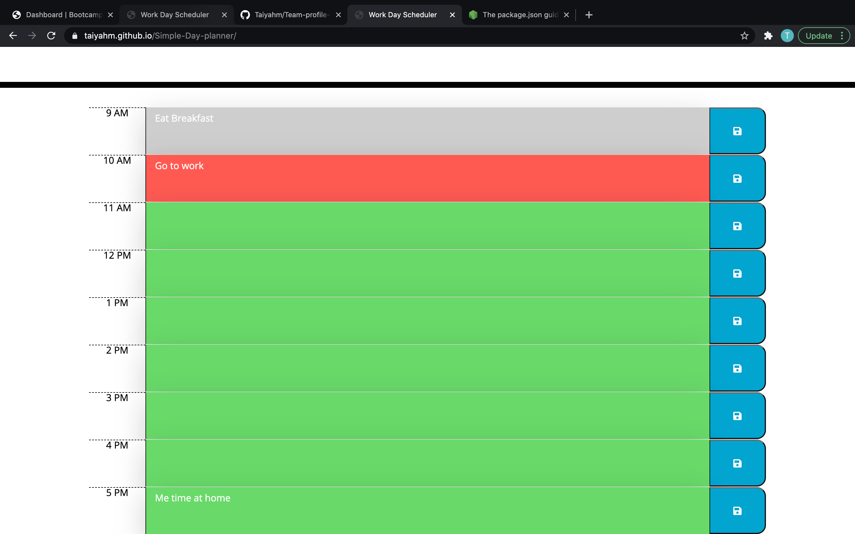Save the Go to work event
This screenshot has height=534, width=855.
pos(737,178)
